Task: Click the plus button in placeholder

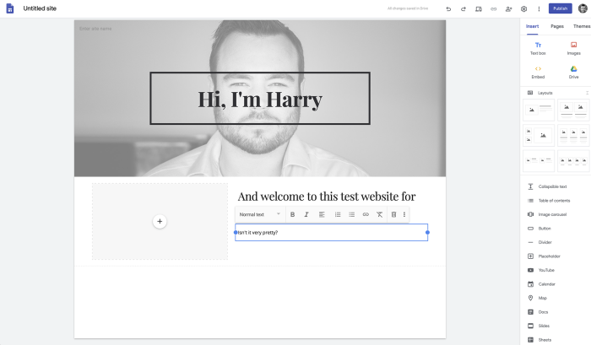Action: pyautogui.click(x=160, y=222)
